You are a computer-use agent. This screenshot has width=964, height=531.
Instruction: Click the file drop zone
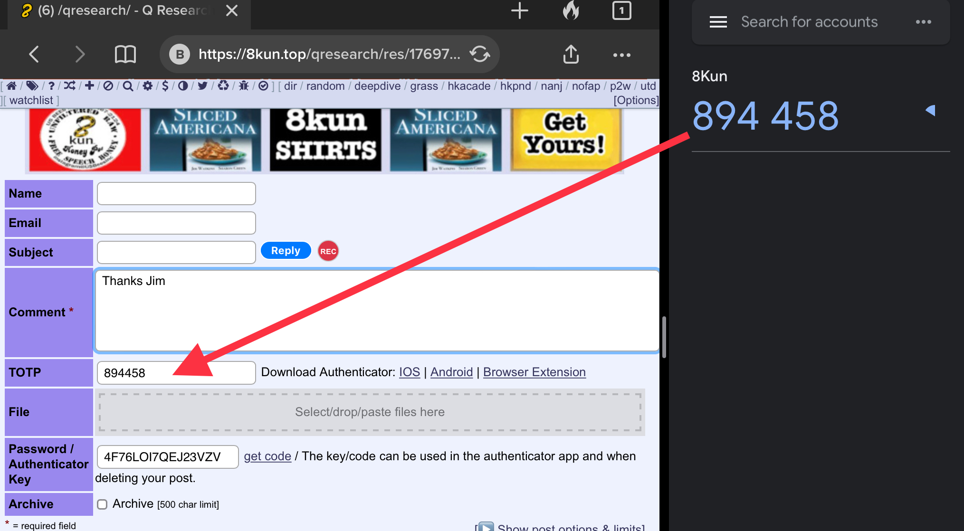point(370,412)
